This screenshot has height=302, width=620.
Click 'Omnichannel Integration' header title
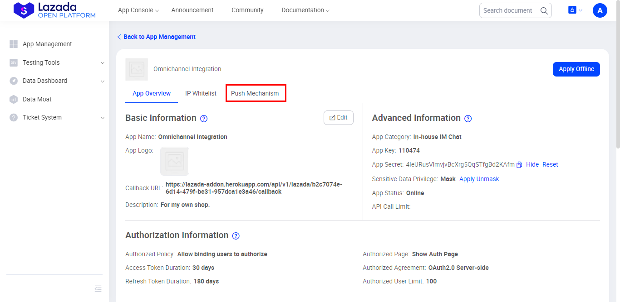[x=187, y=69]
